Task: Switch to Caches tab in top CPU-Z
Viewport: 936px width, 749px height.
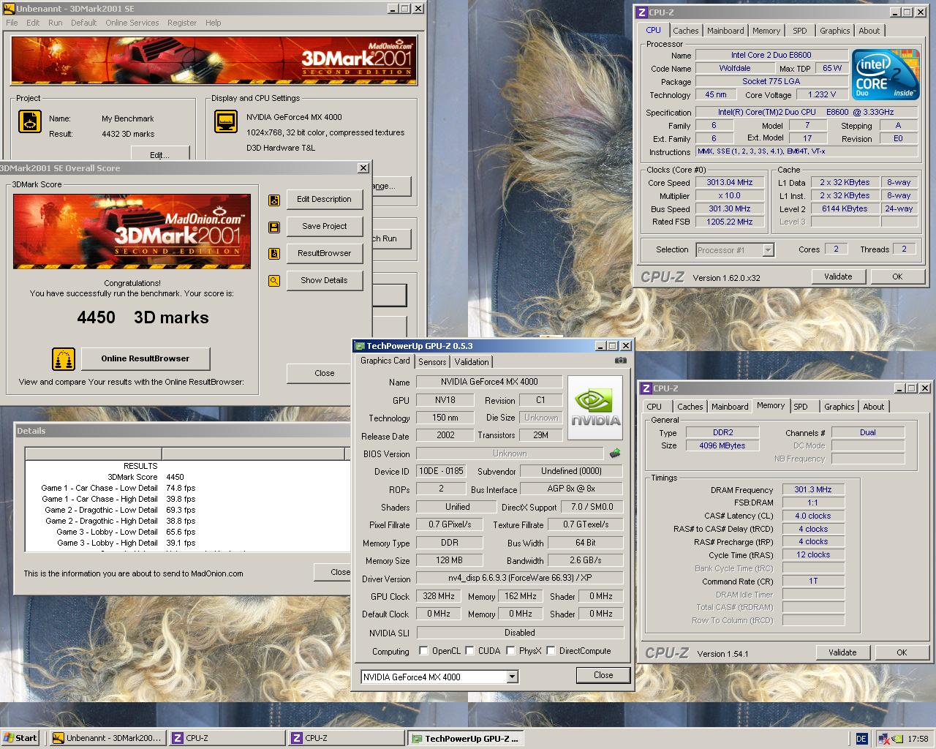Action: [x=685, y=31]
